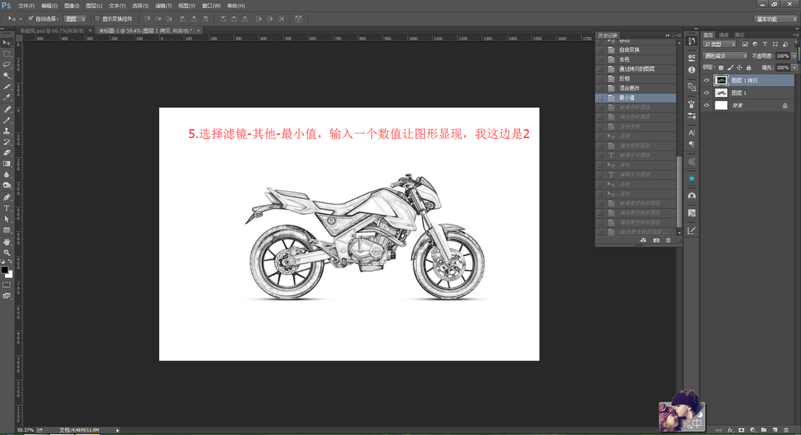Viewport: 801px width, 435px height.
Task: Open the layer filter 类型 dropdown
Action: pos(719,43)
